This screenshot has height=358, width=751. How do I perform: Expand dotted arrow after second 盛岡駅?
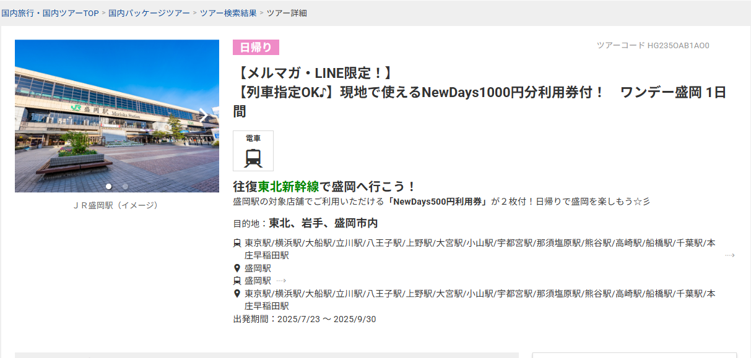point(281,281)
